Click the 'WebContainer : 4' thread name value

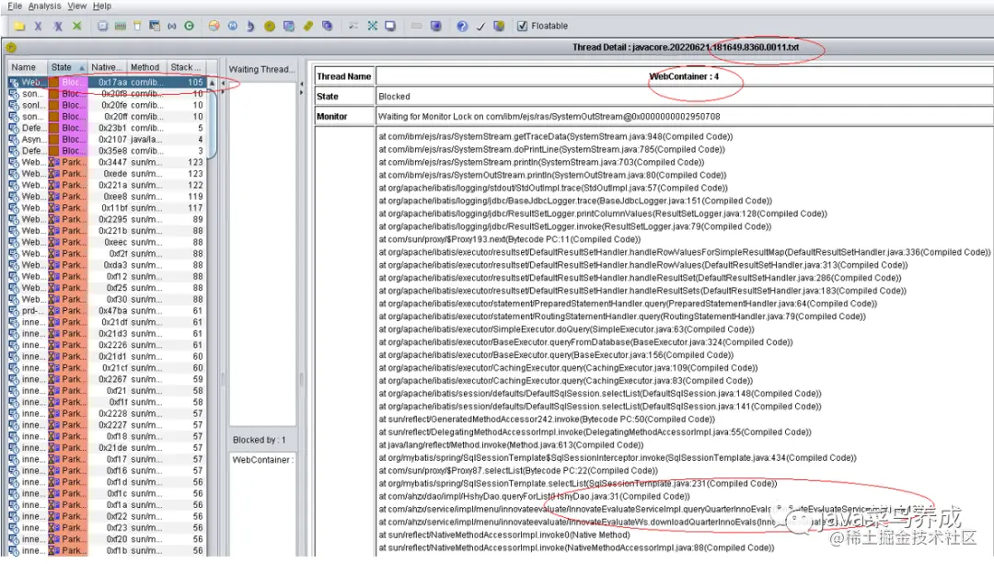[684, 76]
